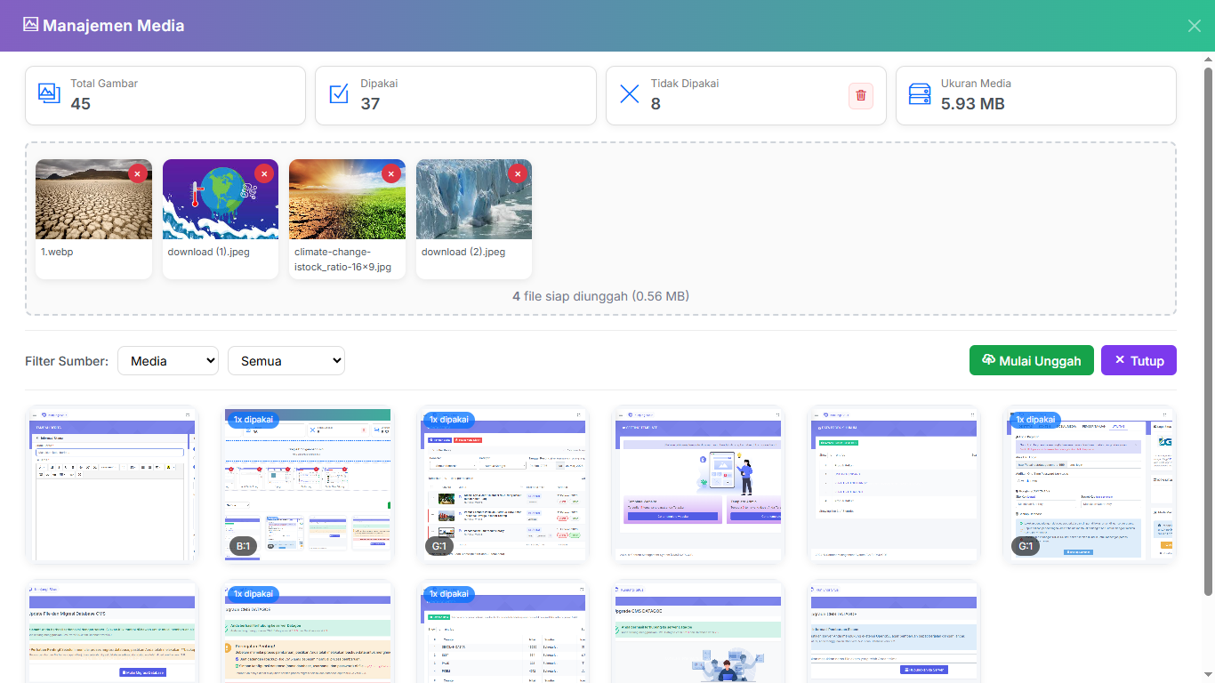The image size is (1215, 683).
Task: Click the trash icon on Tidak Dipakai card
Action: coord(860,96)
